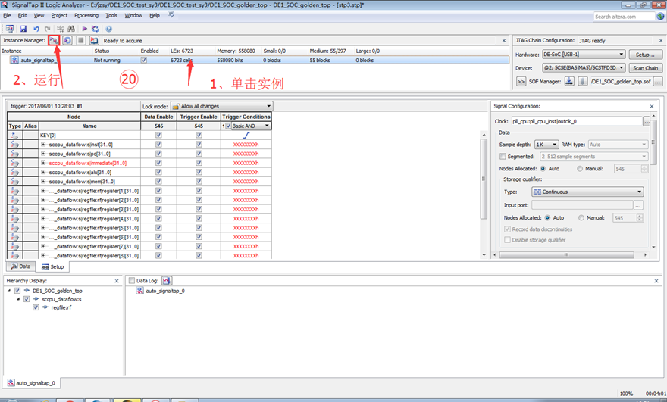Screen dimensions: 667x402
Task: Select Auto radio for Storage Nodes Allocated
Action: tap(547, 217)
